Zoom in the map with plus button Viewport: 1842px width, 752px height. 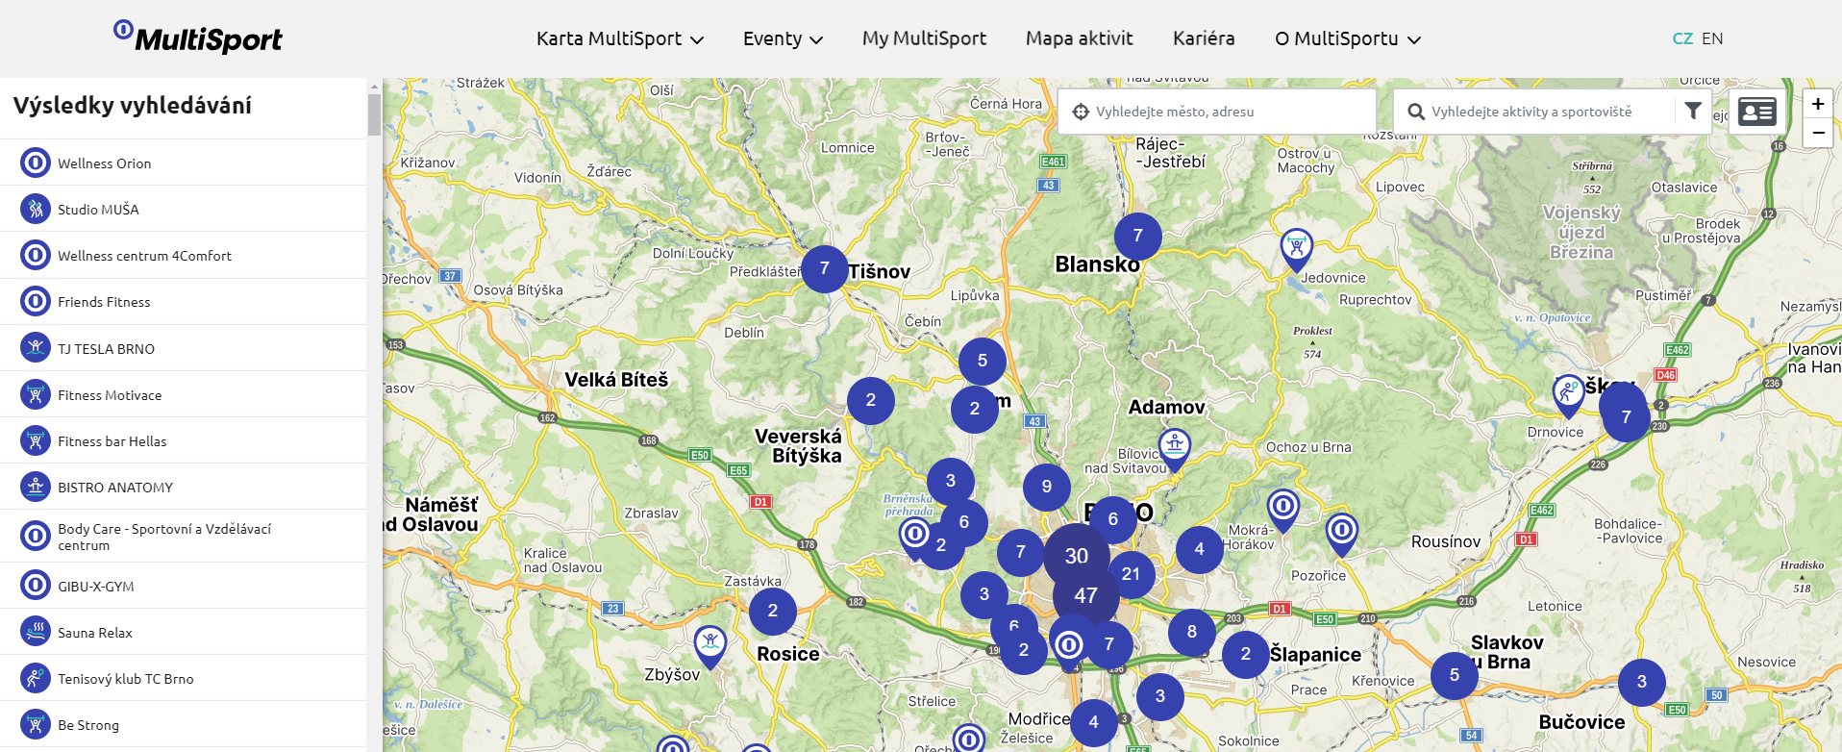point(1817,104)
